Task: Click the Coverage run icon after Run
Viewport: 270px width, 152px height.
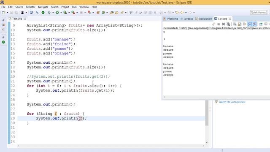Action: point(65,12)
